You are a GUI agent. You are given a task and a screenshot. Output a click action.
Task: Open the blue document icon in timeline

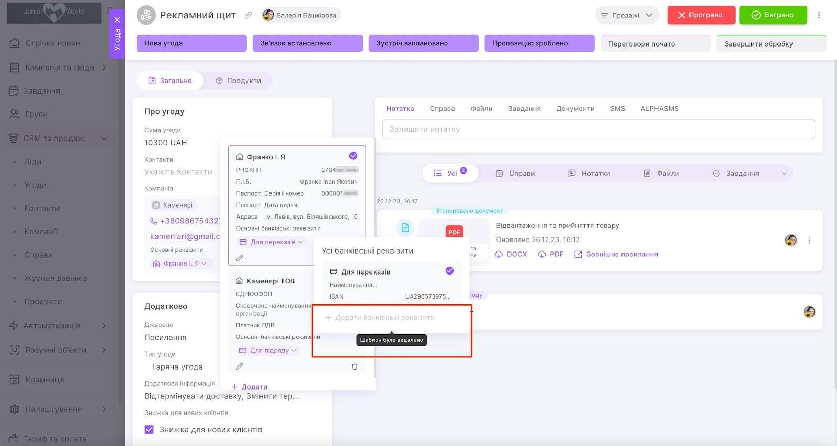405,228
